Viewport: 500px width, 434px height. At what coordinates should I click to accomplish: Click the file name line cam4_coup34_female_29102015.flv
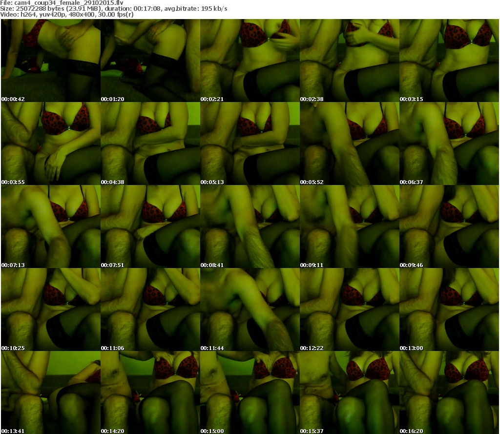pos(62,3)
